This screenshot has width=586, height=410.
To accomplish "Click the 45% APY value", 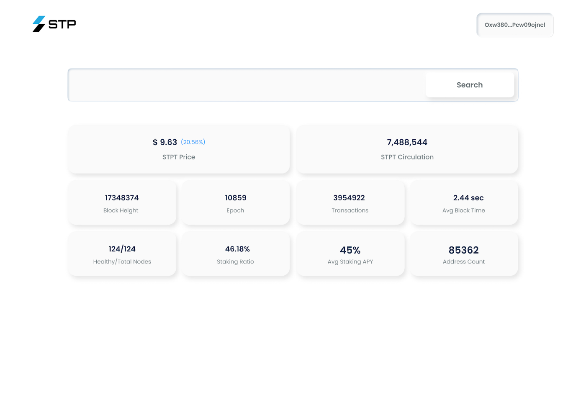I will (350, 250).
